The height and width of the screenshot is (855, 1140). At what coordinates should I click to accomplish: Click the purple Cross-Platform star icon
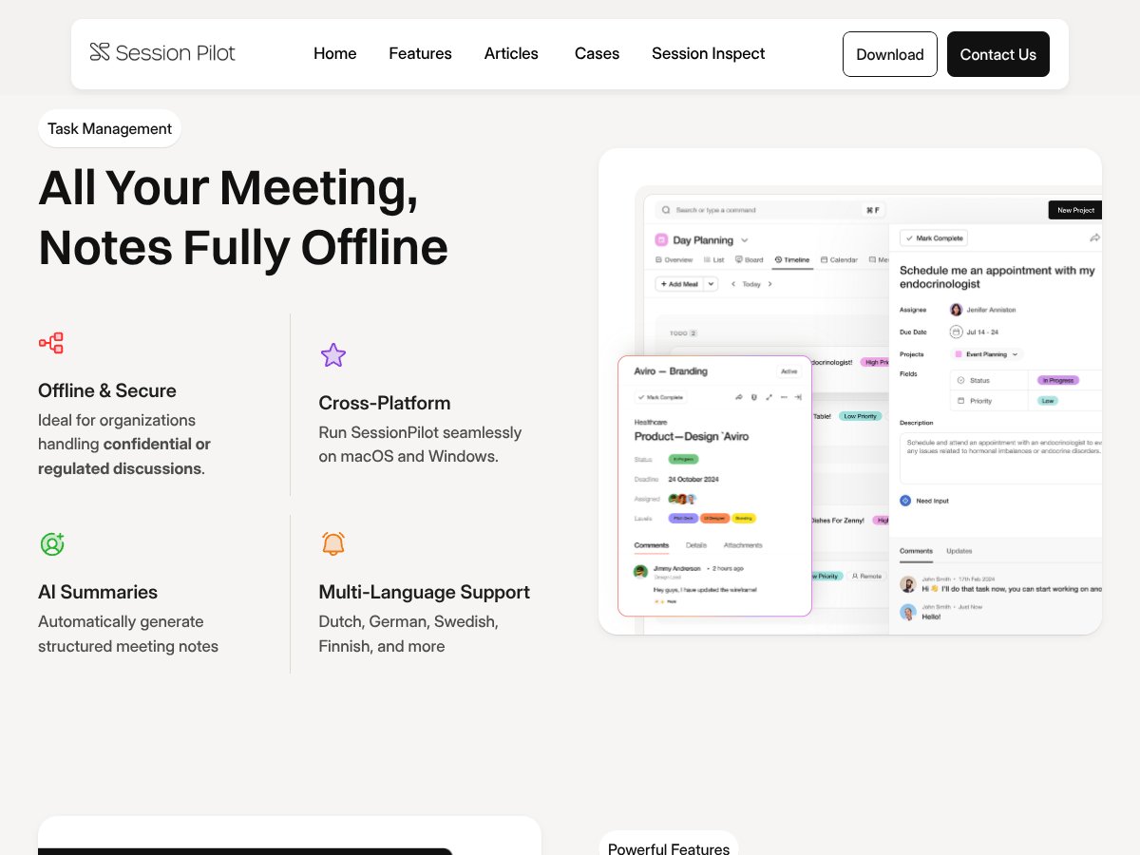point(332,355)
